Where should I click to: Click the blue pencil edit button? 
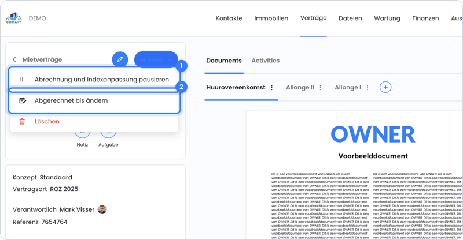[x=120, y=59]
